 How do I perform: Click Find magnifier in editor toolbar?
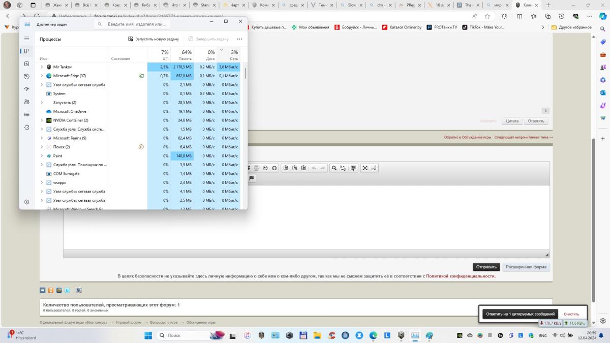334,168
